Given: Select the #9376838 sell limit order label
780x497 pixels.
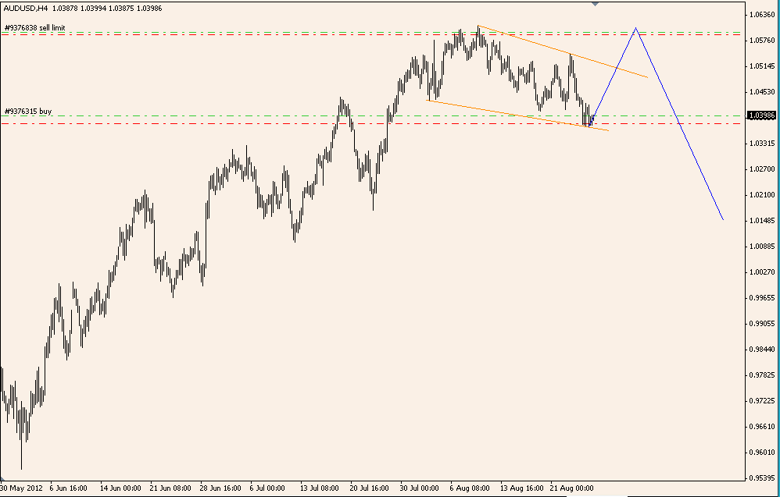Looking at the screenshot, I should (35, 28).
